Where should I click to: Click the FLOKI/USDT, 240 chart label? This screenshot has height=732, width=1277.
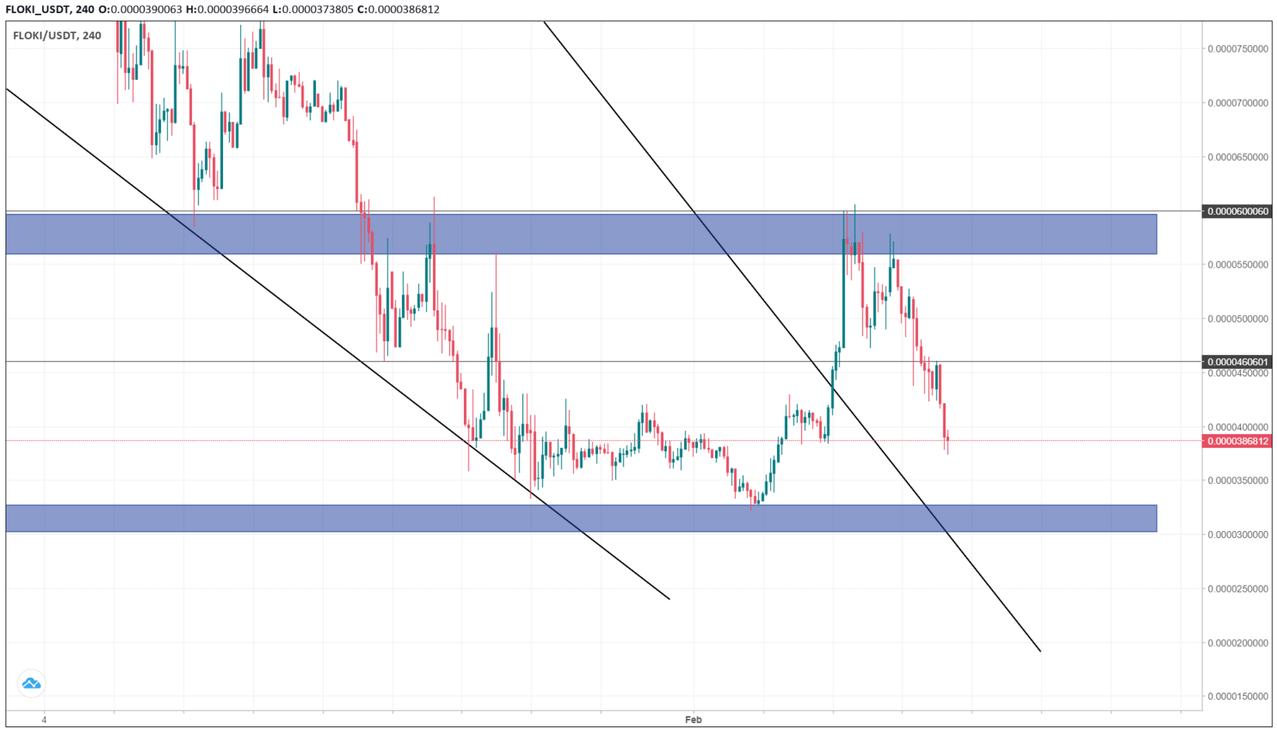57,35
